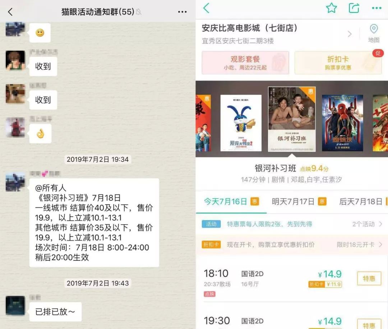Select the 后天7月18日 date tab
This screenshot has width=388, height=329.
click(363, 202)
